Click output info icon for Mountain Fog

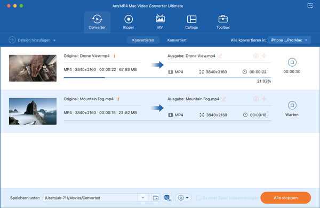(x=255, y=99)
